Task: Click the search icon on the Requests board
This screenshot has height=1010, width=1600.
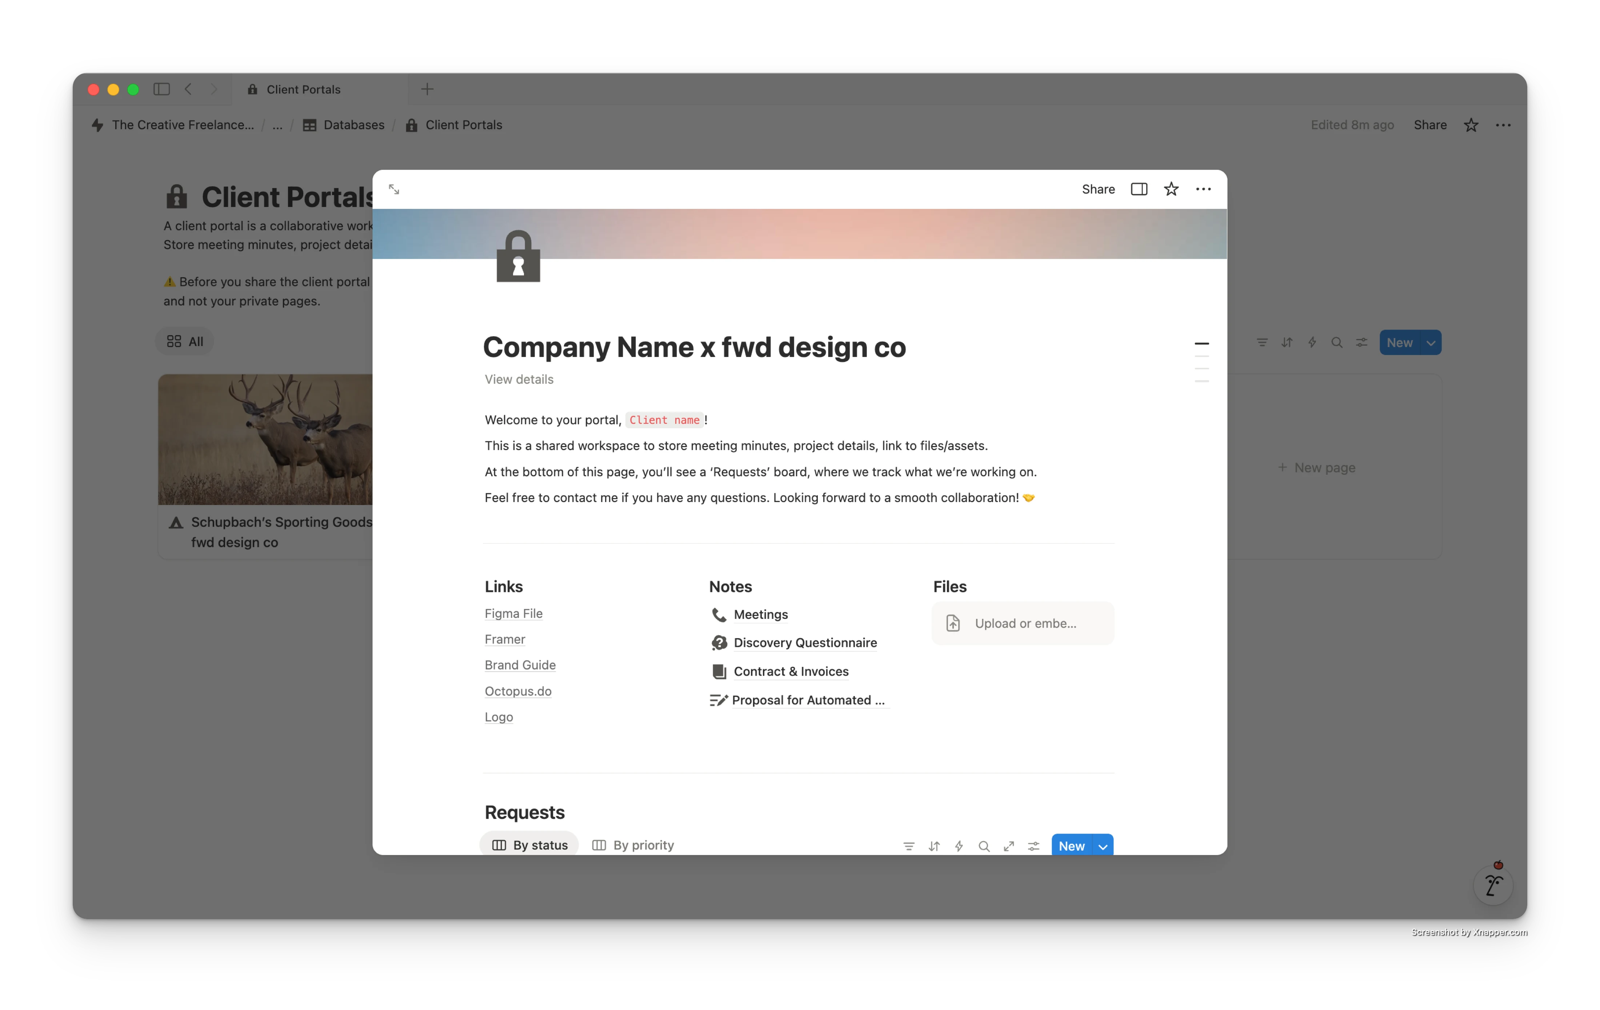Action: pyautogui.click(x=984, y=846)
